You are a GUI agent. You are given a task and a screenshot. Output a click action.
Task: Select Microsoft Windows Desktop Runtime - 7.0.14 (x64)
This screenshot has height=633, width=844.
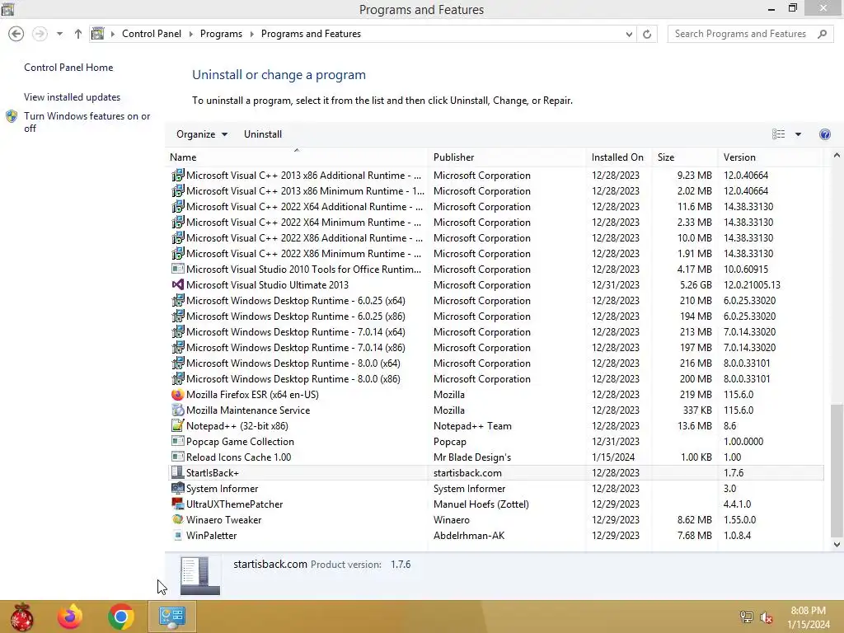[296, 332]
